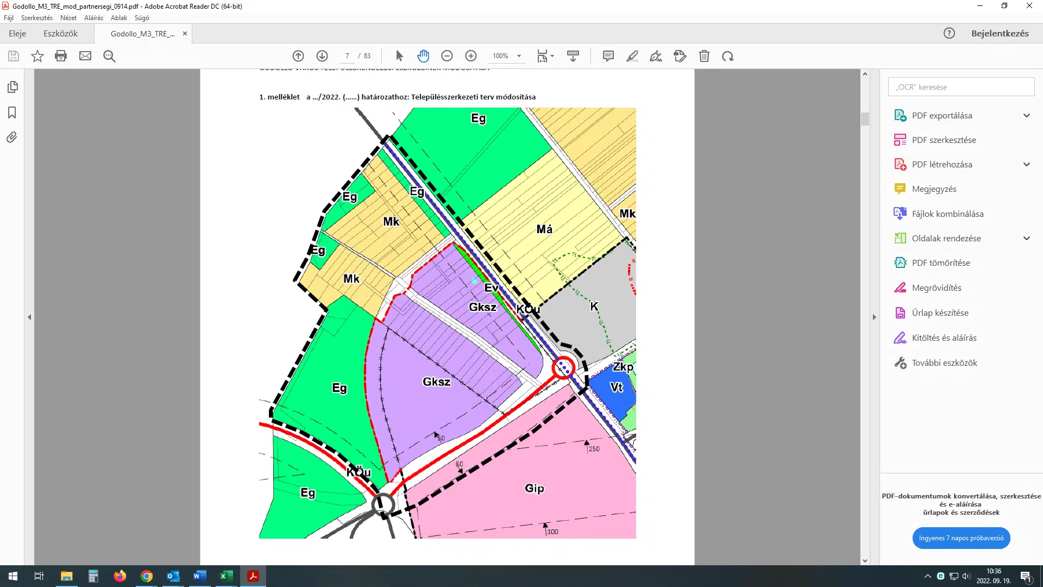Toggle left navigation pane arrow
The height and width of the screenshot is (587, 1043).
coord(29,317)
